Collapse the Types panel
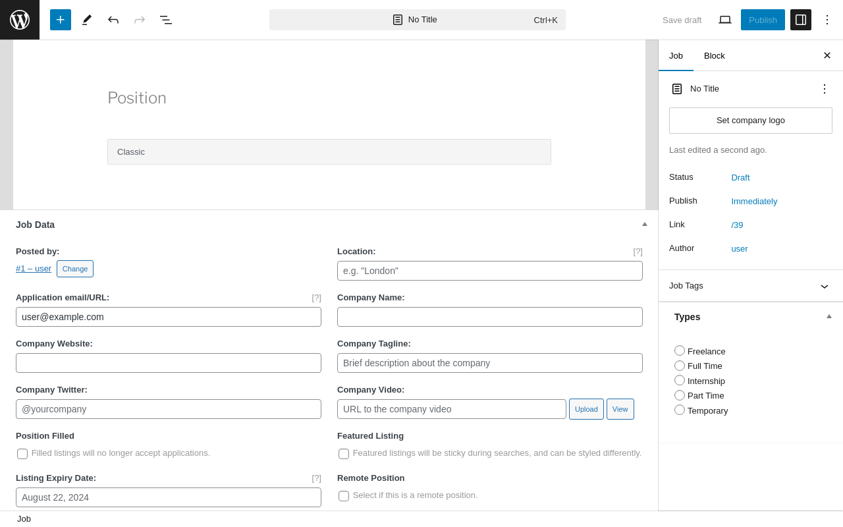 (829, 317)
